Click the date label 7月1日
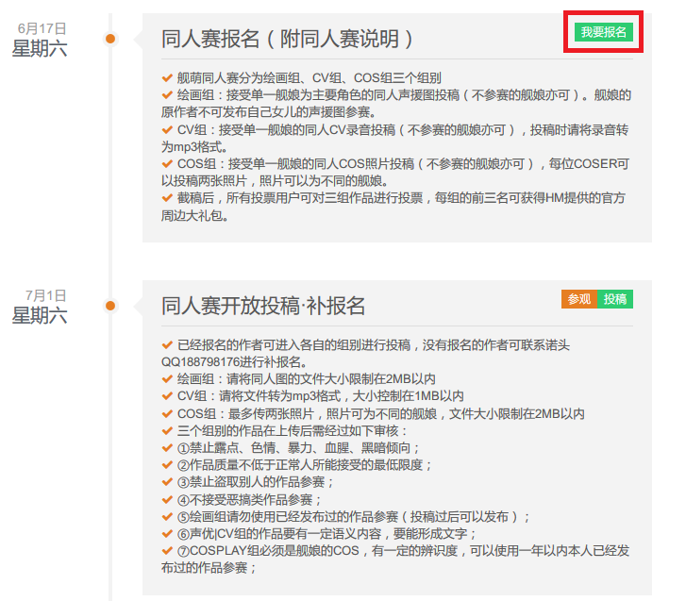 (x=46, y=295)
